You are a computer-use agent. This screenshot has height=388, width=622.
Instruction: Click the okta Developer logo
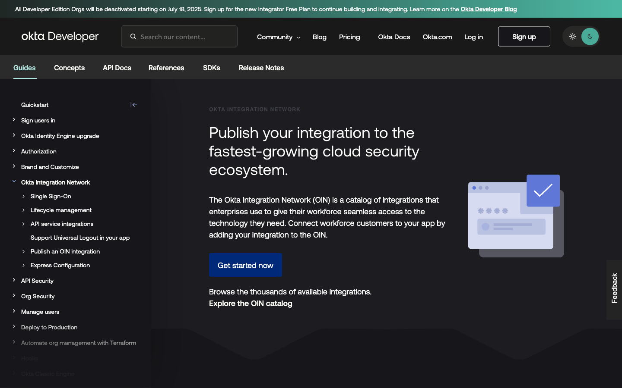click(60, 37)
